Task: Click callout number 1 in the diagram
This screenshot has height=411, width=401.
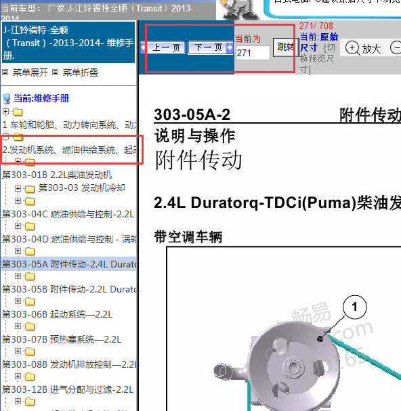Action: (354, 307)
